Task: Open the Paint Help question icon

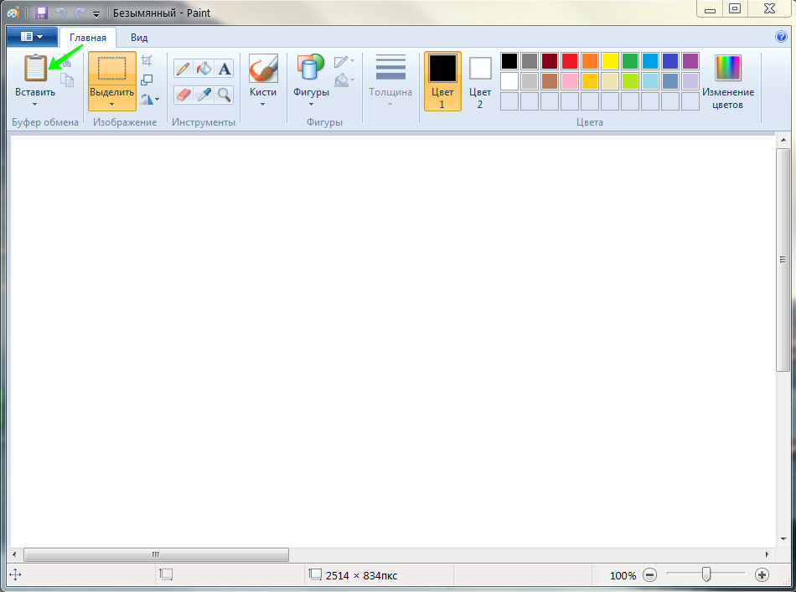Action: tap(781, 37)
